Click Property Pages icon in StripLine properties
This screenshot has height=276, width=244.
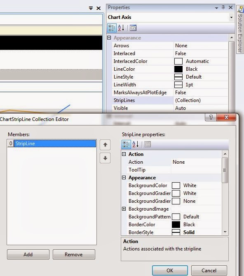click(x=148, y=144)
